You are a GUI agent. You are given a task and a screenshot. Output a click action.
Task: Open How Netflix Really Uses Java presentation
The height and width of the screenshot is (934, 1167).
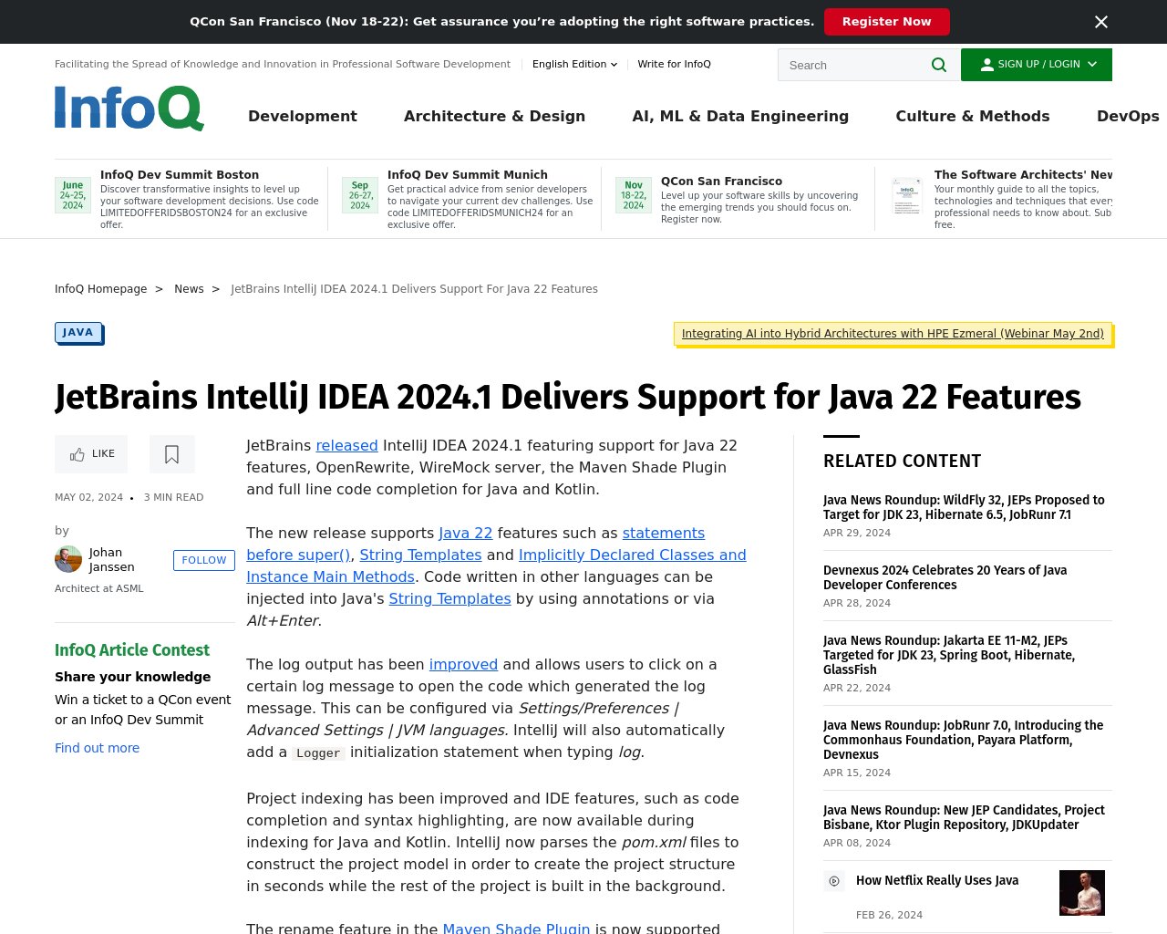(937, 880)
